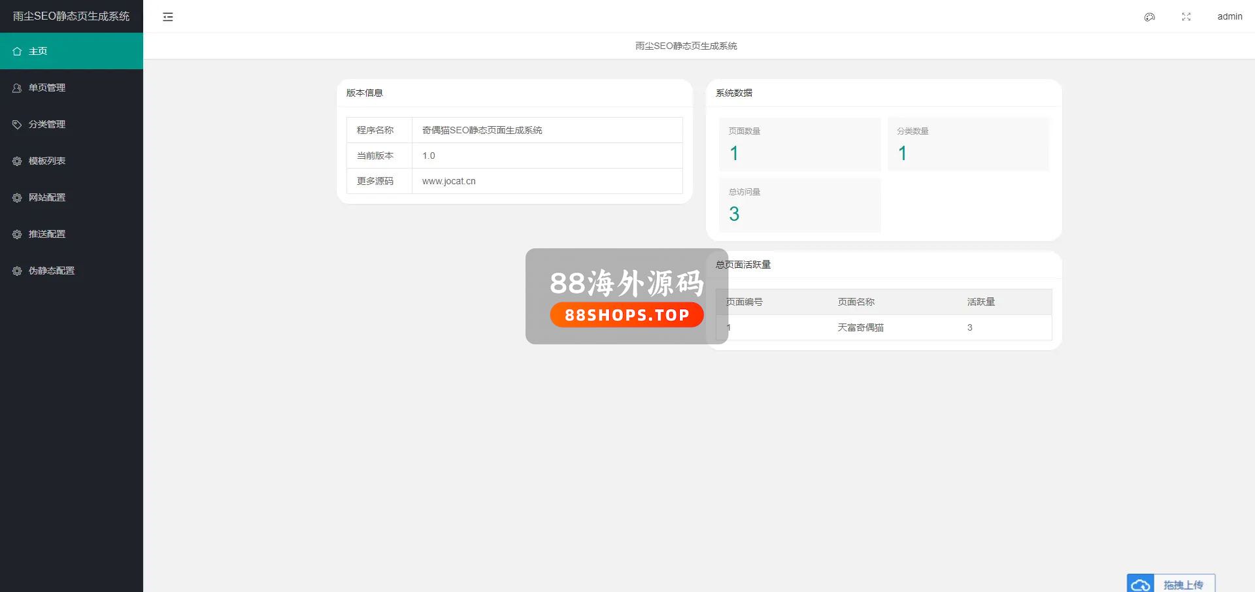
Task: Click the 页面数量 statistic card
Action: pyautogui.click(x=799, y=144)
